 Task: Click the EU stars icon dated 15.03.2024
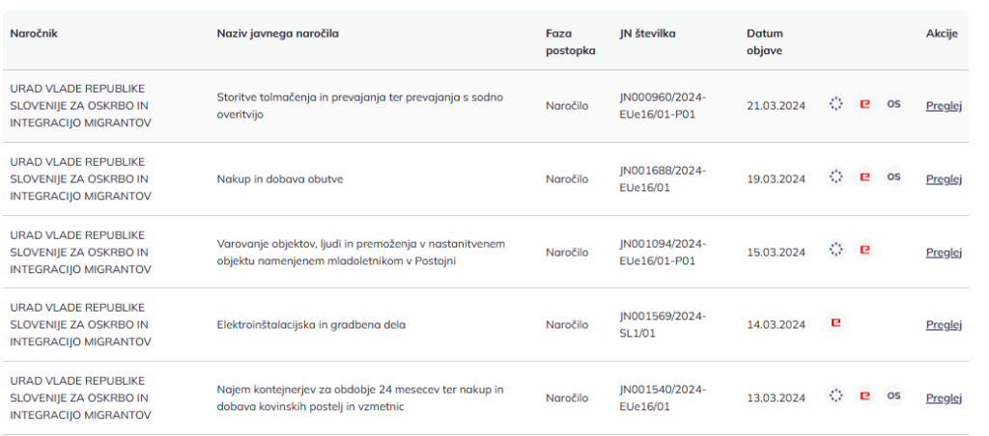click(835, 250)
